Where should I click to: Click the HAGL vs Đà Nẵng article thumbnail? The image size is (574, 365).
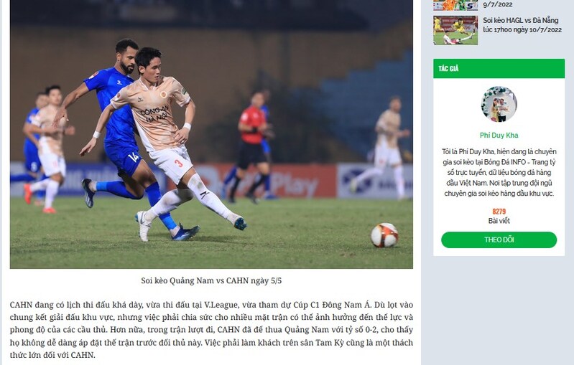[x=455, y=30]
